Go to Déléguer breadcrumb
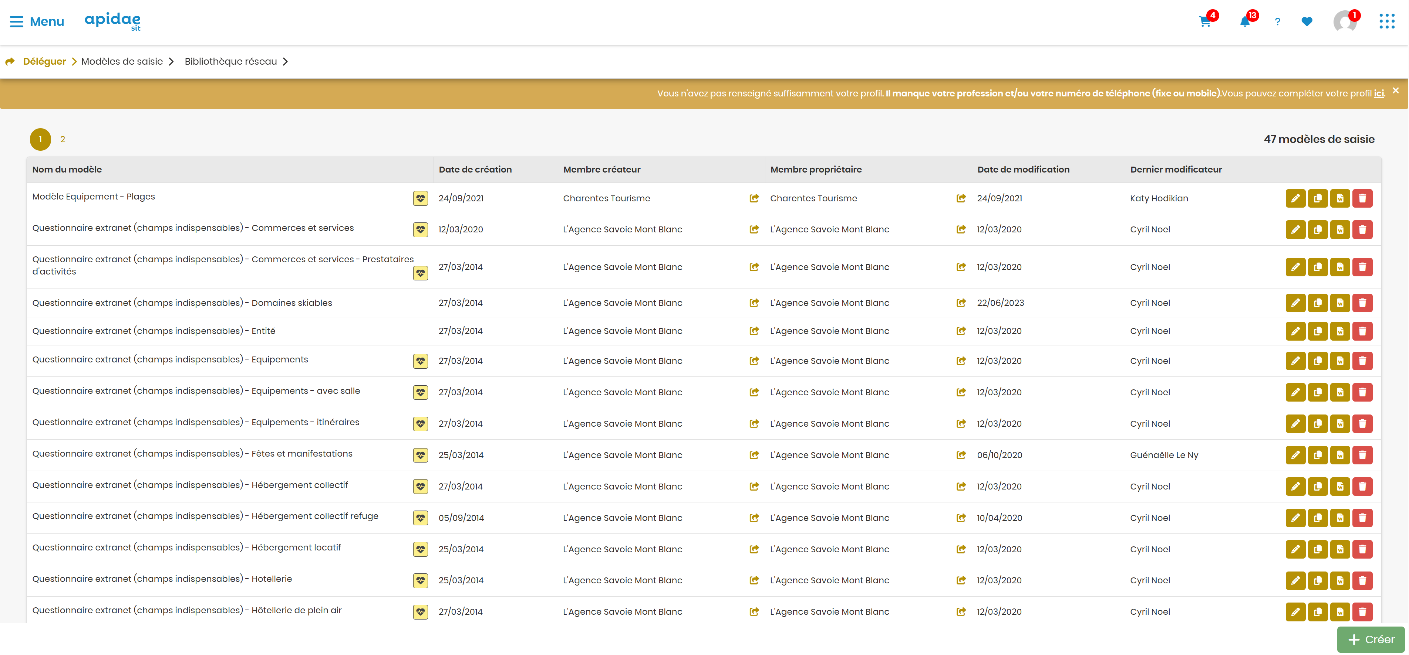 click(44, 61)
